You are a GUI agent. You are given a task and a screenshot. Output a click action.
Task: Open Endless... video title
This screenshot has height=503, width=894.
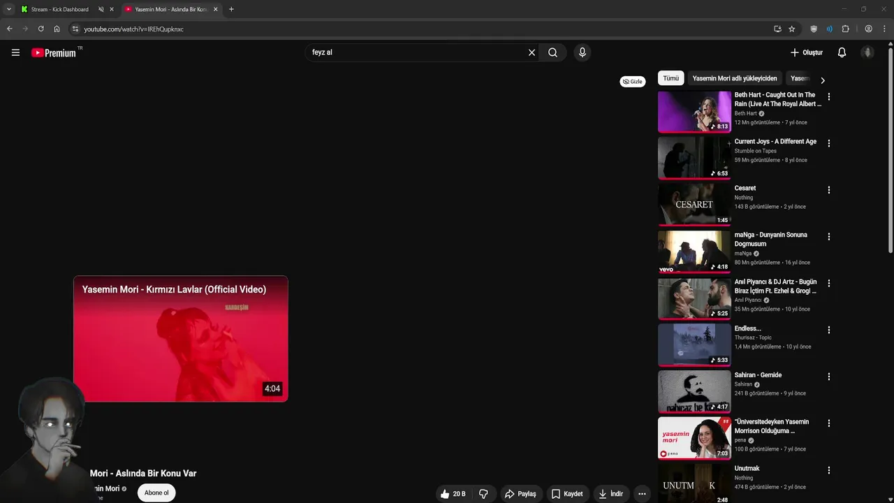748,328
